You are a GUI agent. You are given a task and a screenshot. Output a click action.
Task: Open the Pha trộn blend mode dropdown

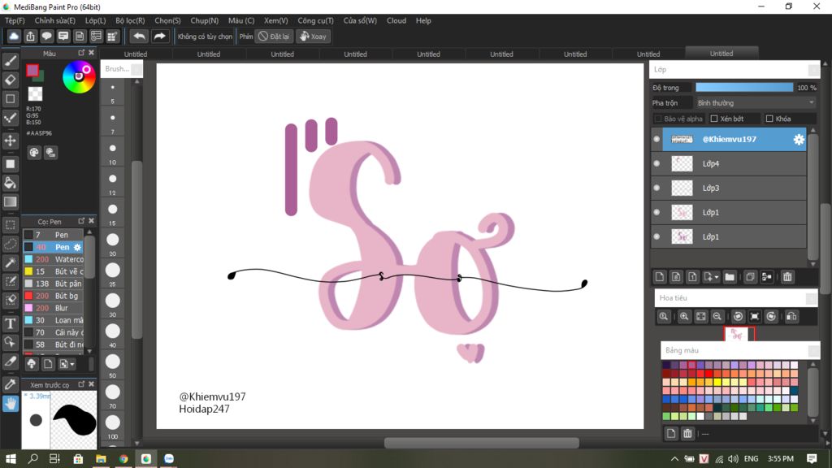(x=756, y=103)
